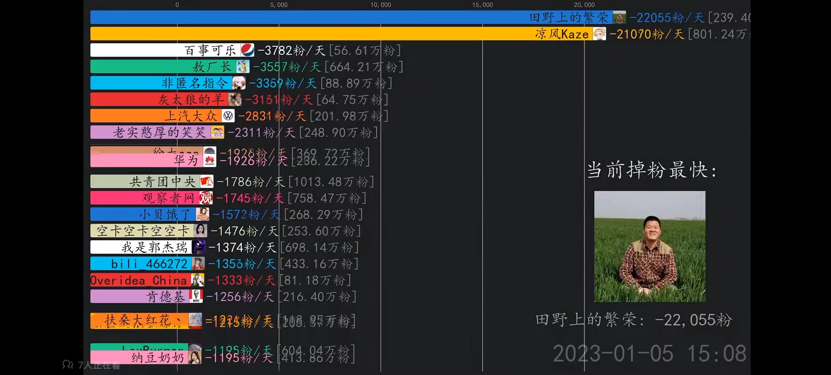831x375 pixels.
Task: Click the 观察者网 name on the pink bar
Action: [169, 198]
